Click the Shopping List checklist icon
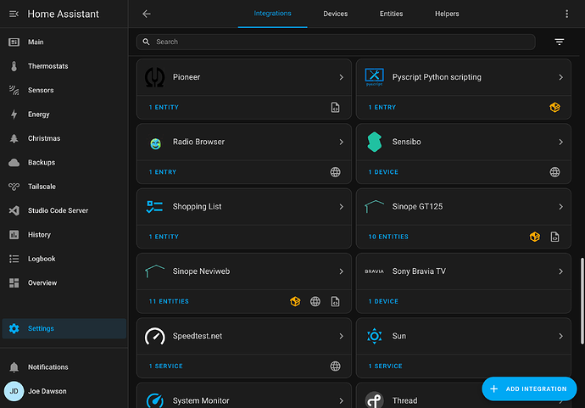The width and height of the screenshot is (585, 408). 154,207
